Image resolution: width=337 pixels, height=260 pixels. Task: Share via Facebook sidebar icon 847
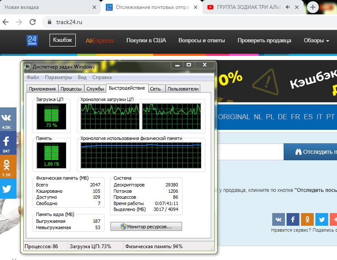[x=8, y=143]
